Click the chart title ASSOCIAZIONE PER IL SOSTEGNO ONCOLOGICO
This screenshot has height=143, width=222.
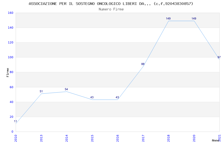111,4
